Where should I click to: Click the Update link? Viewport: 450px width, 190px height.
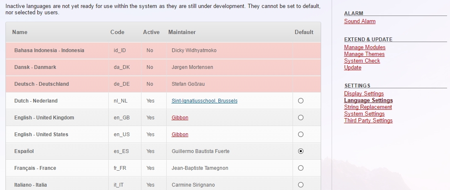pyautogui.click(x=353, y=68)
